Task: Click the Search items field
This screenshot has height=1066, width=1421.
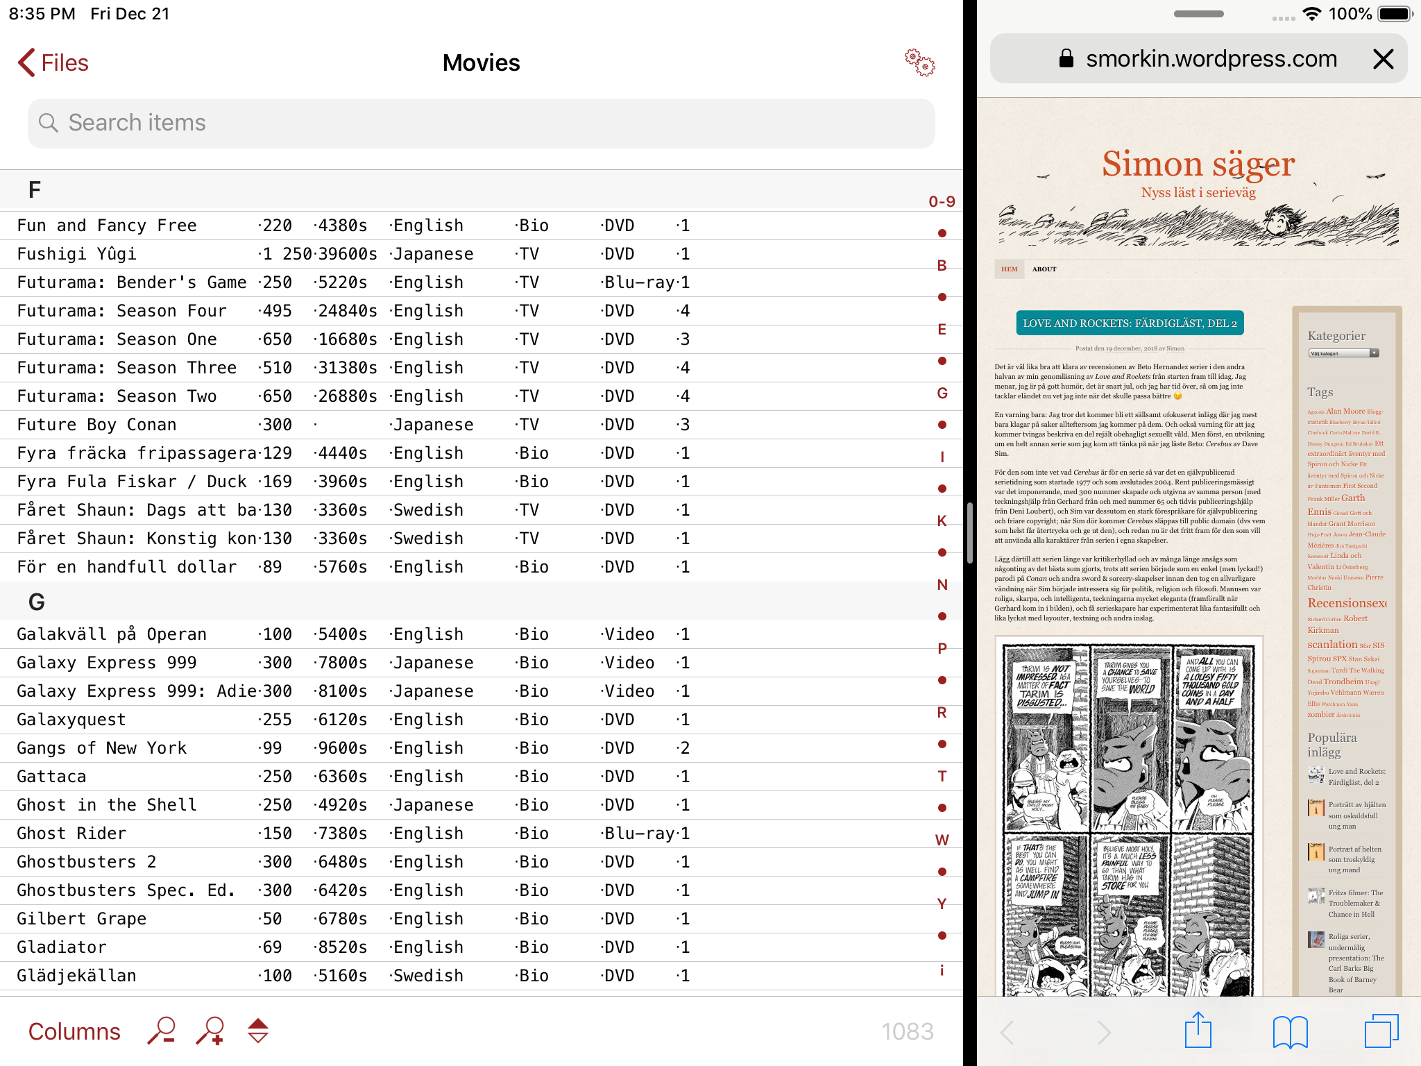Action: click(481, 123)
